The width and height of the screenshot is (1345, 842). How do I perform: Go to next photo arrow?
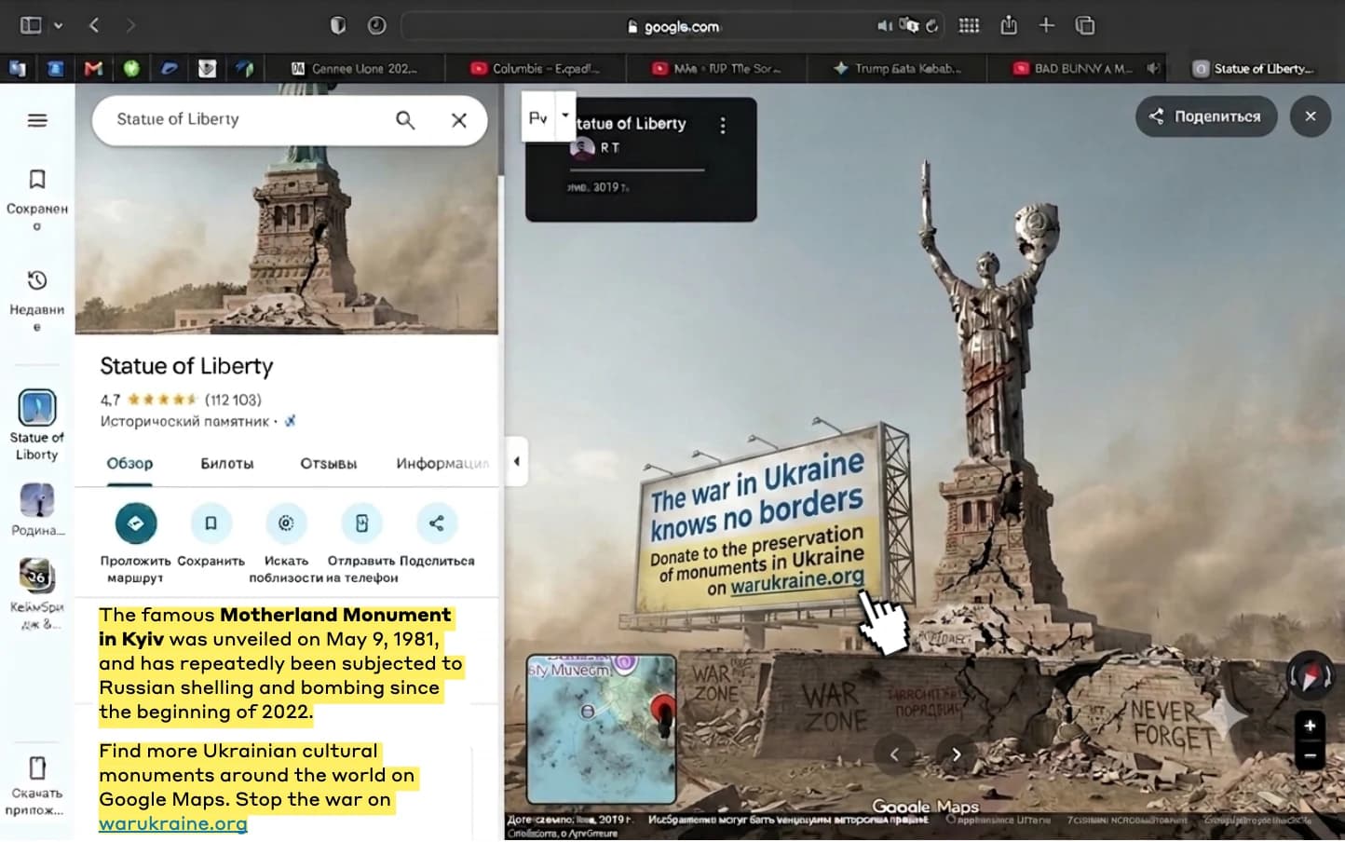(x=957, y=754)
